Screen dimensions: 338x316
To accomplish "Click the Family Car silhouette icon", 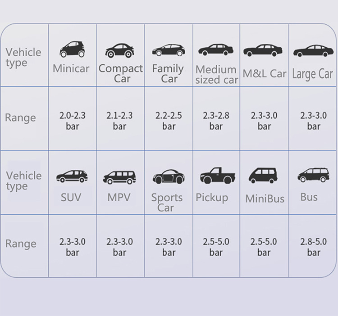I will coord(169,50).
